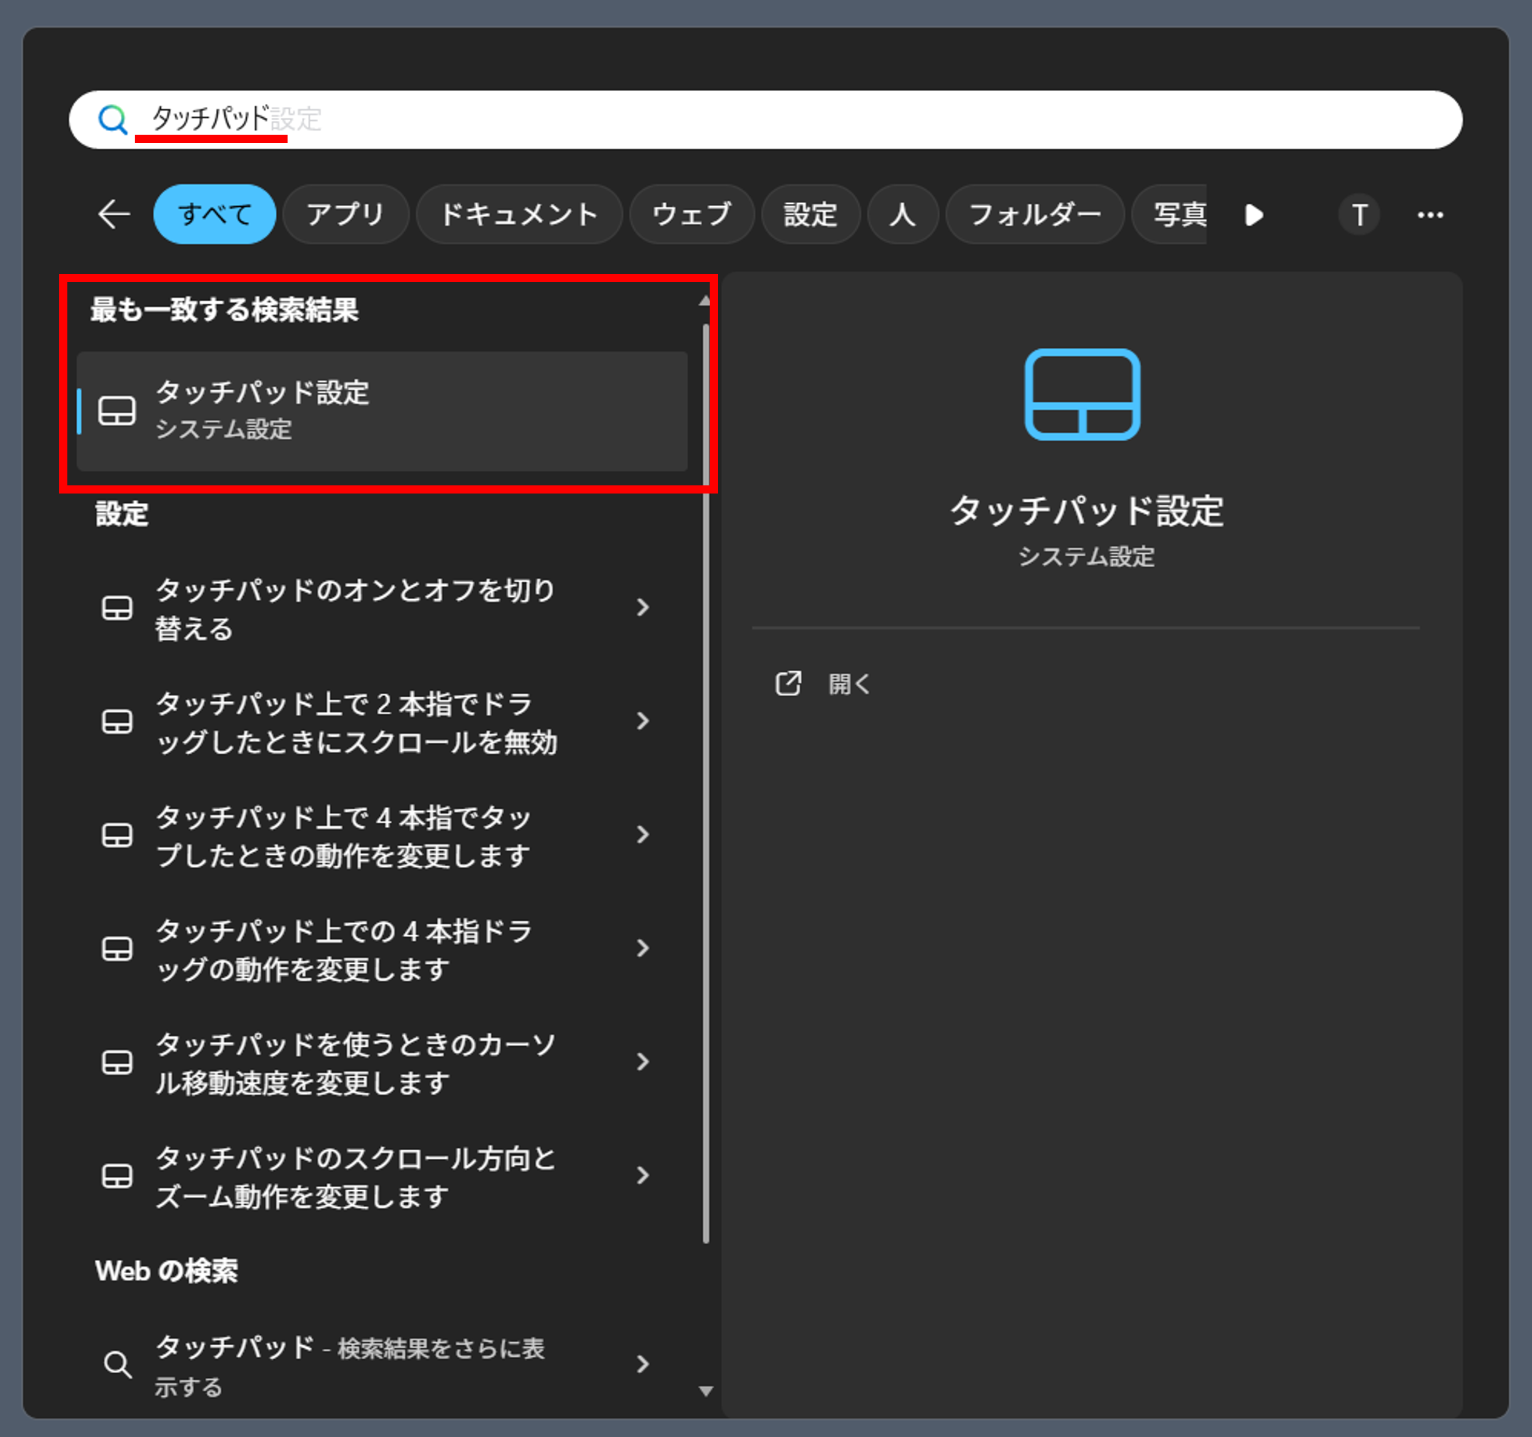
Task: Switch to the アプリ filter tab
Action: pos(345,214)
